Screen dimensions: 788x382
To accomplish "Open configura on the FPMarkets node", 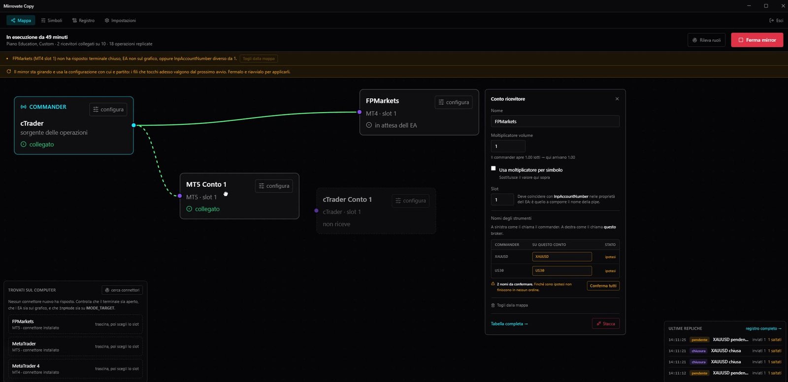I will tap(454, 102).
